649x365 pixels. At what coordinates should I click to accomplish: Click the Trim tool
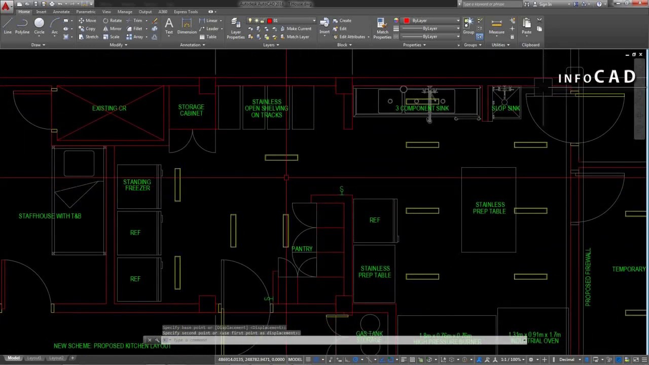(x=134, y=21)
